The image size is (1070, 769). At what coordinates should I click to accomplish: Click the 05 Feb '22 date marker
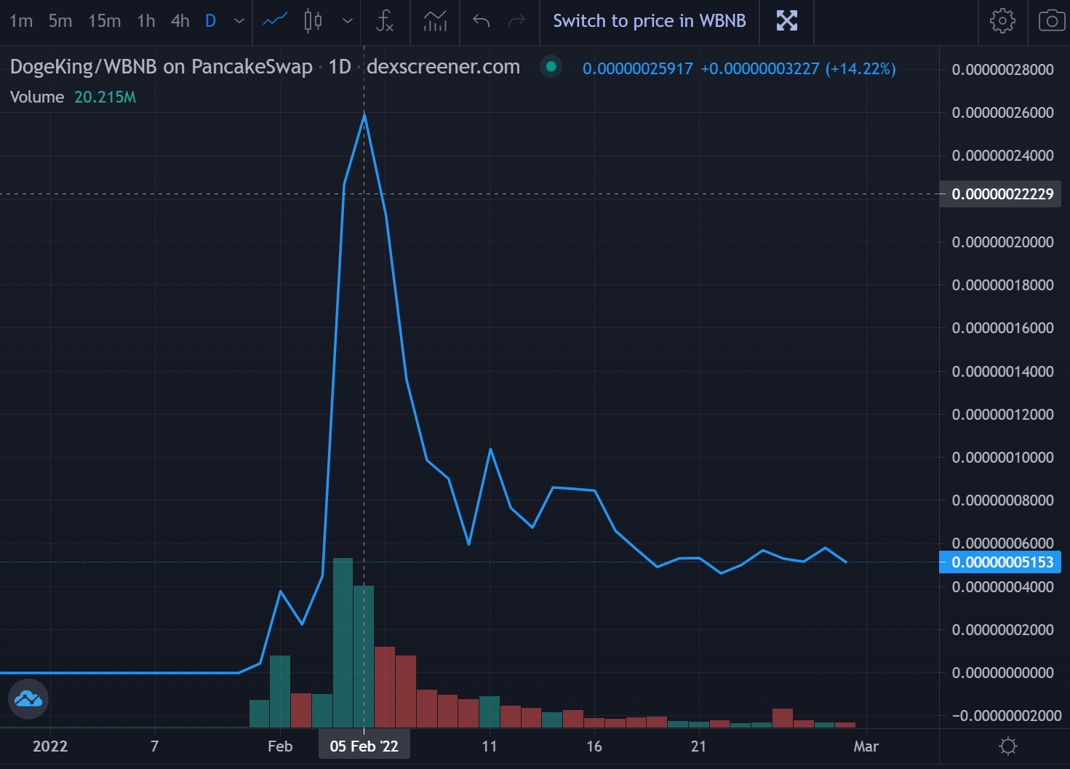364,746
